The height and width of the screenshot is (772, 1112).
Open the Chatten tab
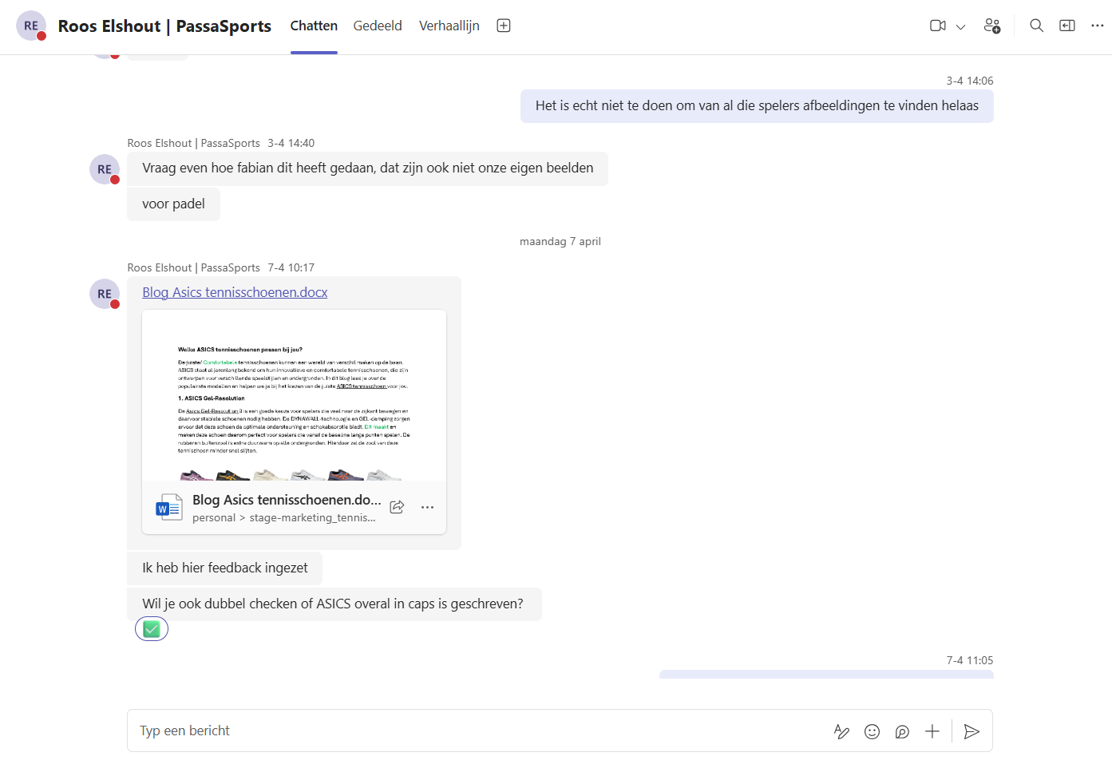pyautogui.click(x=314, y=26)
